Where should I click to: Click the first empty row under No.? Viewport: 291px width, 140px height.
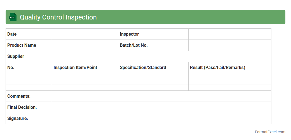coord(29,76)
